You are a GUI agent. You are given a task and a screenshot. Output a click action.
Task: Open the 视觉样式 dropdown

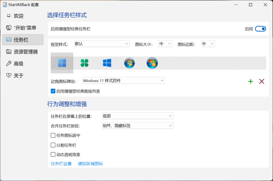click(x=102, y=44)
